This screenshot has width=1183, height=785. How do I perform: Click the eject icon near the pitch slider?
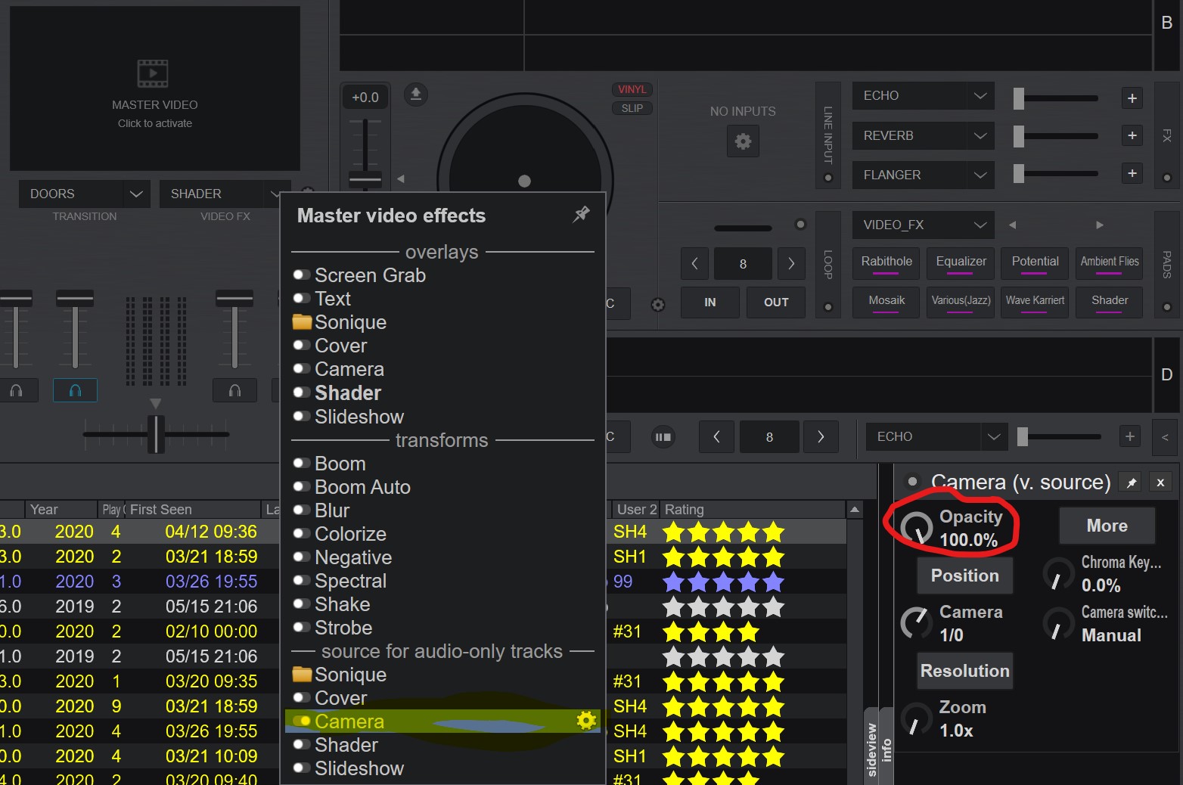point(415,95)
